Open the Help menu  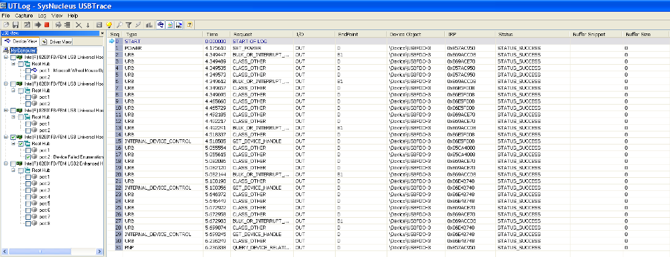[73, 16]
